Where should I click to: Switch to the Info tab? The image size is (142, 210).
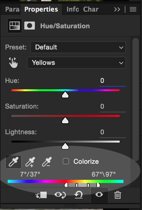click(x=73, y=9)
